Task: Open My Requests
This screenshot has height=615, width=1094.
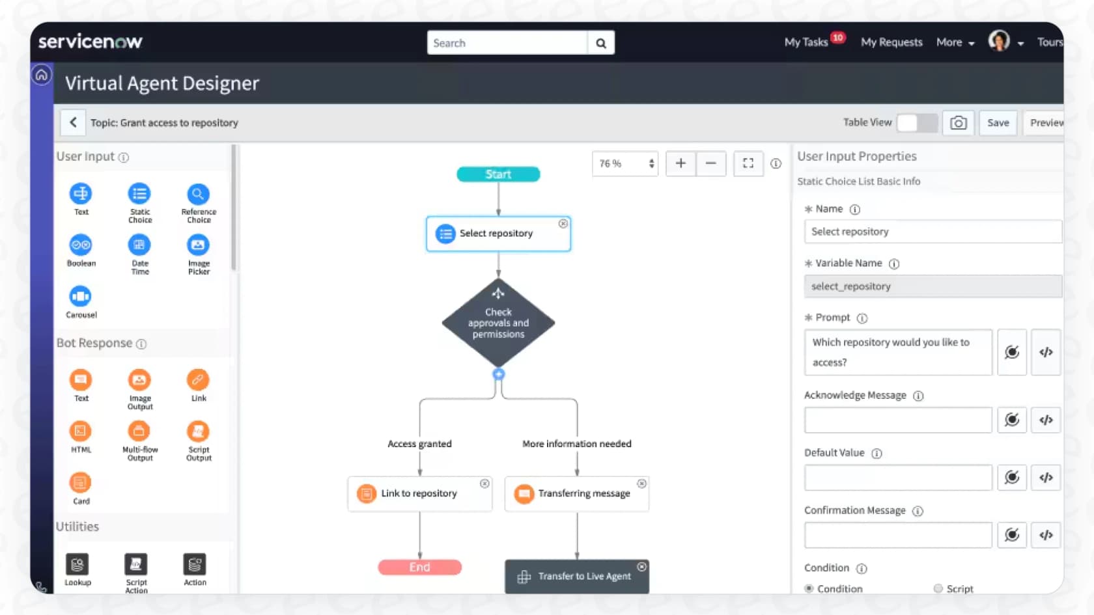Action: pyautogui.click(x=891, y=42)
